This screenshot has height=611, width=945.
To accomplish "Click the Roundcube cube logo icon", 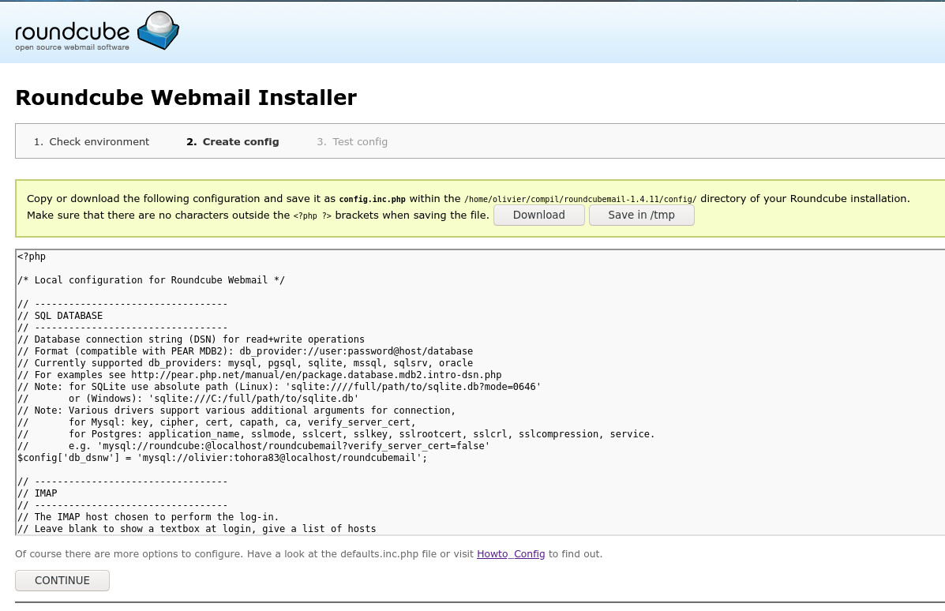I will click(158, 31).
